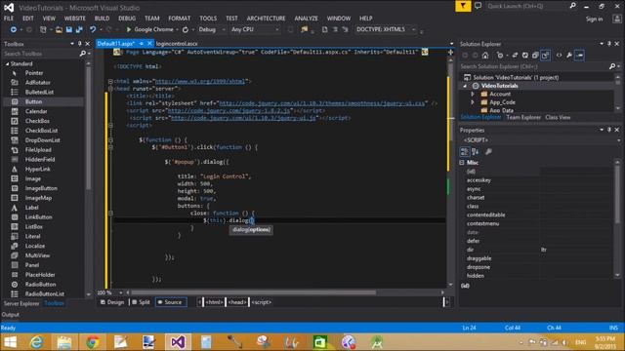
Task: Click in the Search Toolbox field
Action: click(40, 54)
